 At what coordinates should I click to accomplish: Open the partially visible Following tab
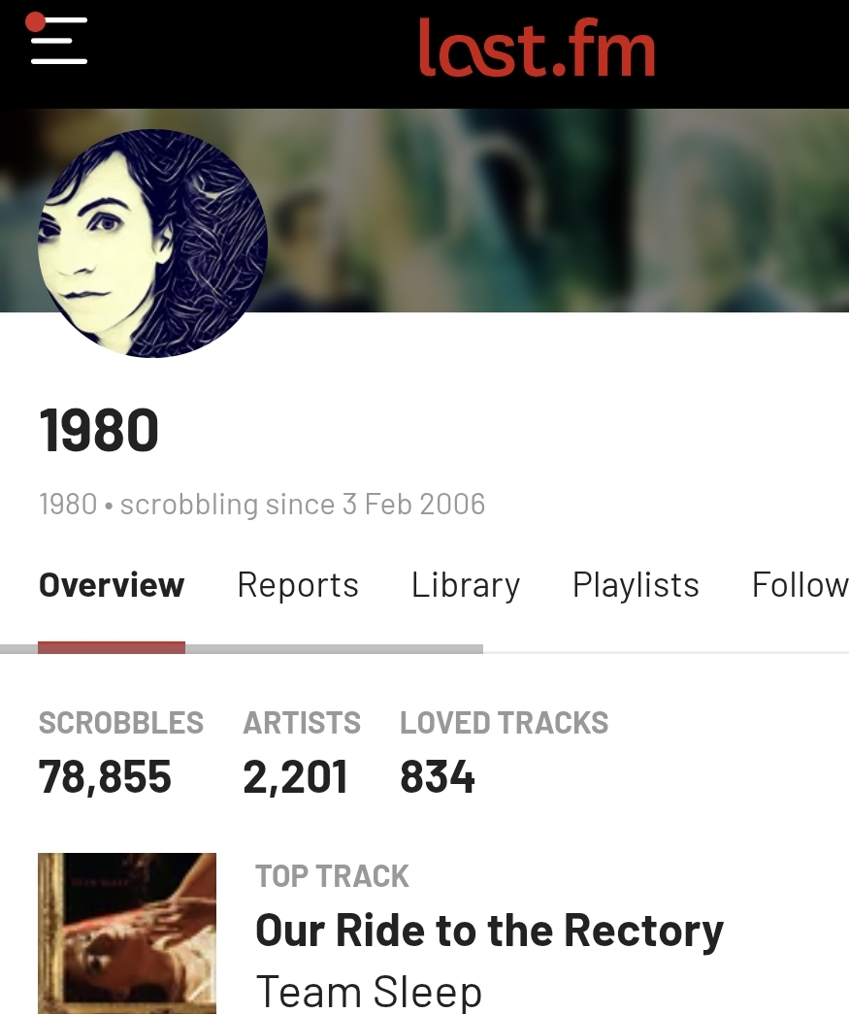pos(800,585)
